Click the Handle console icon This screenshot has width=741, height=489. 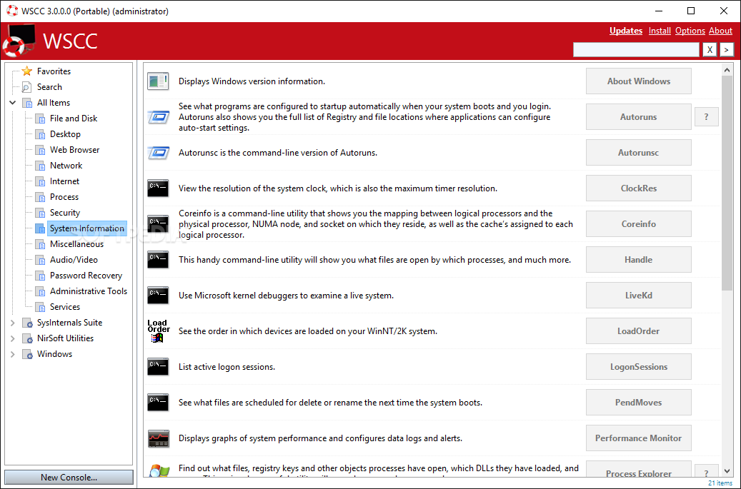coord(158,260)
